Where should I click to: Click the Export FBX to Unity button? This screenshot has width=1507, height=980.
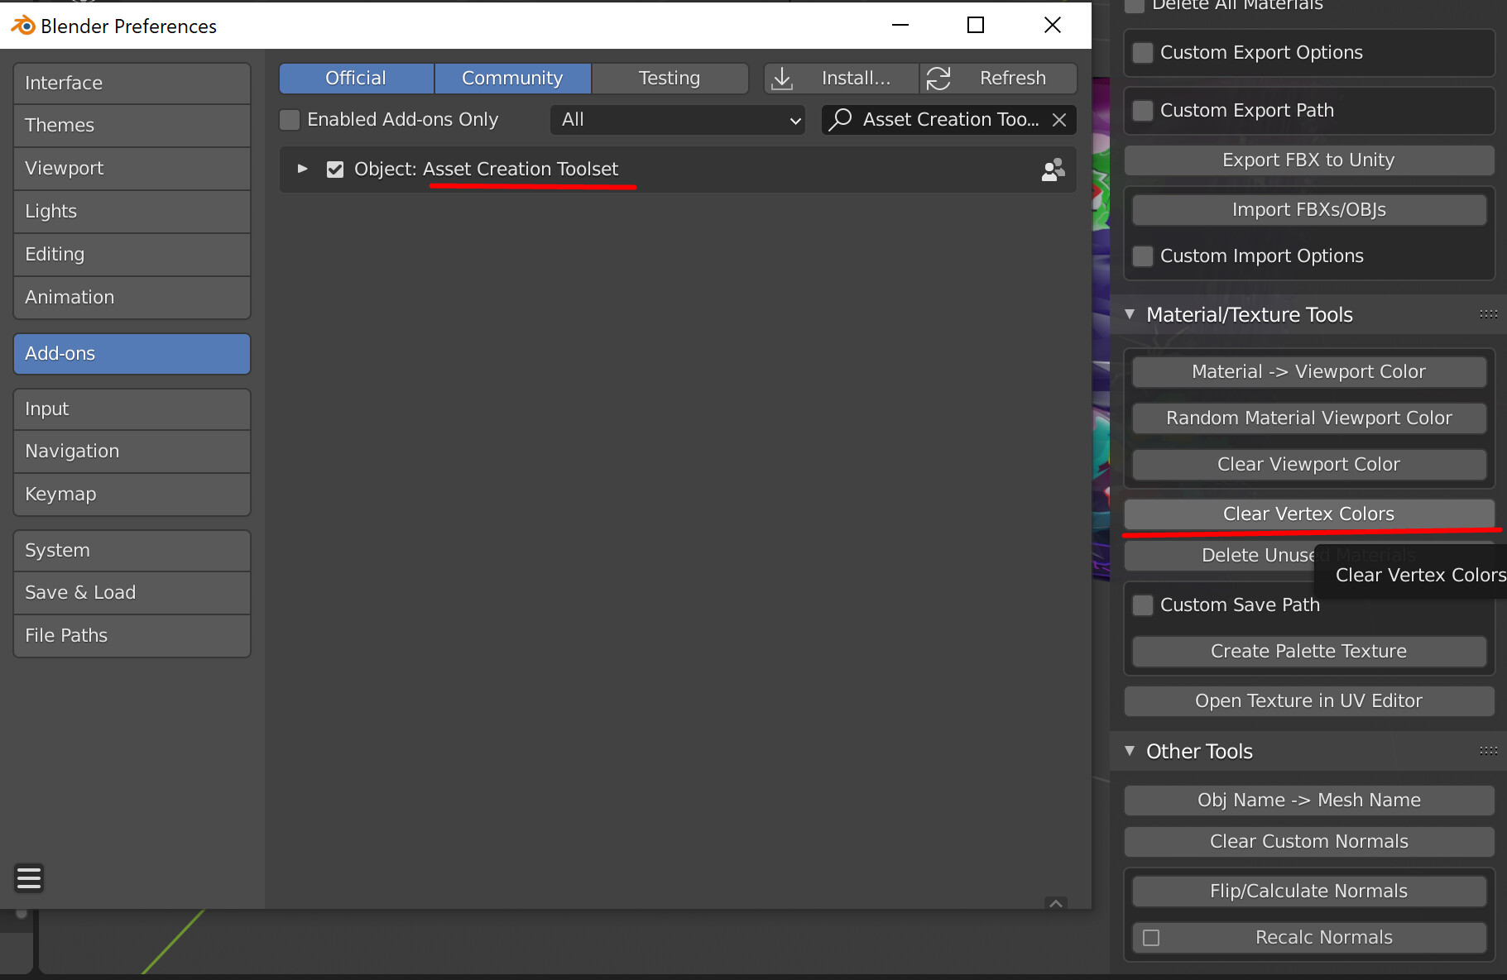[x=1308, y=160]
